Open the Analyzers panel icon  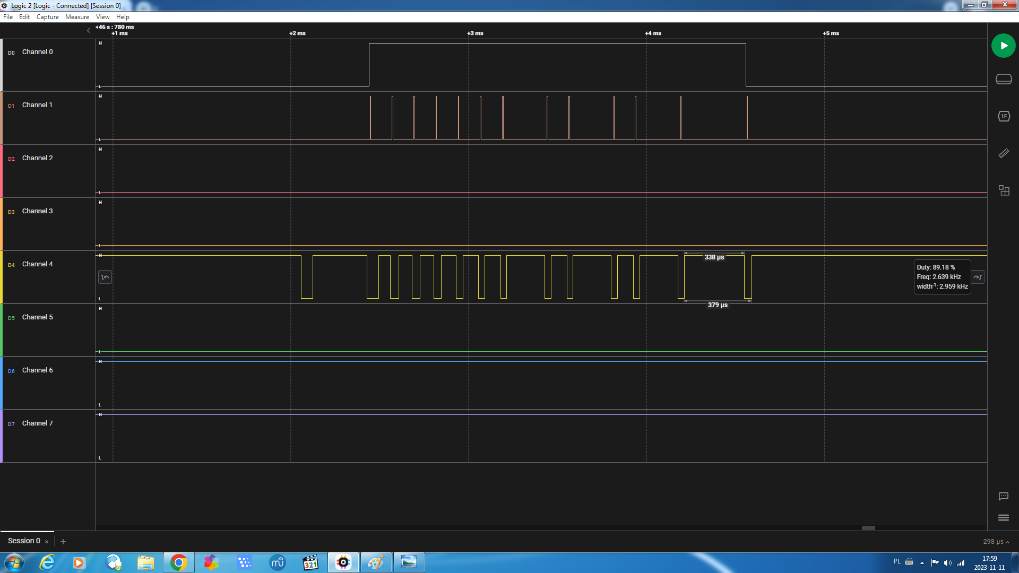1004,116
